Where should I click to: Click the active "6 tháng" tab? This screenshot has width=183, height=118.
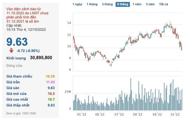(122, 4)
